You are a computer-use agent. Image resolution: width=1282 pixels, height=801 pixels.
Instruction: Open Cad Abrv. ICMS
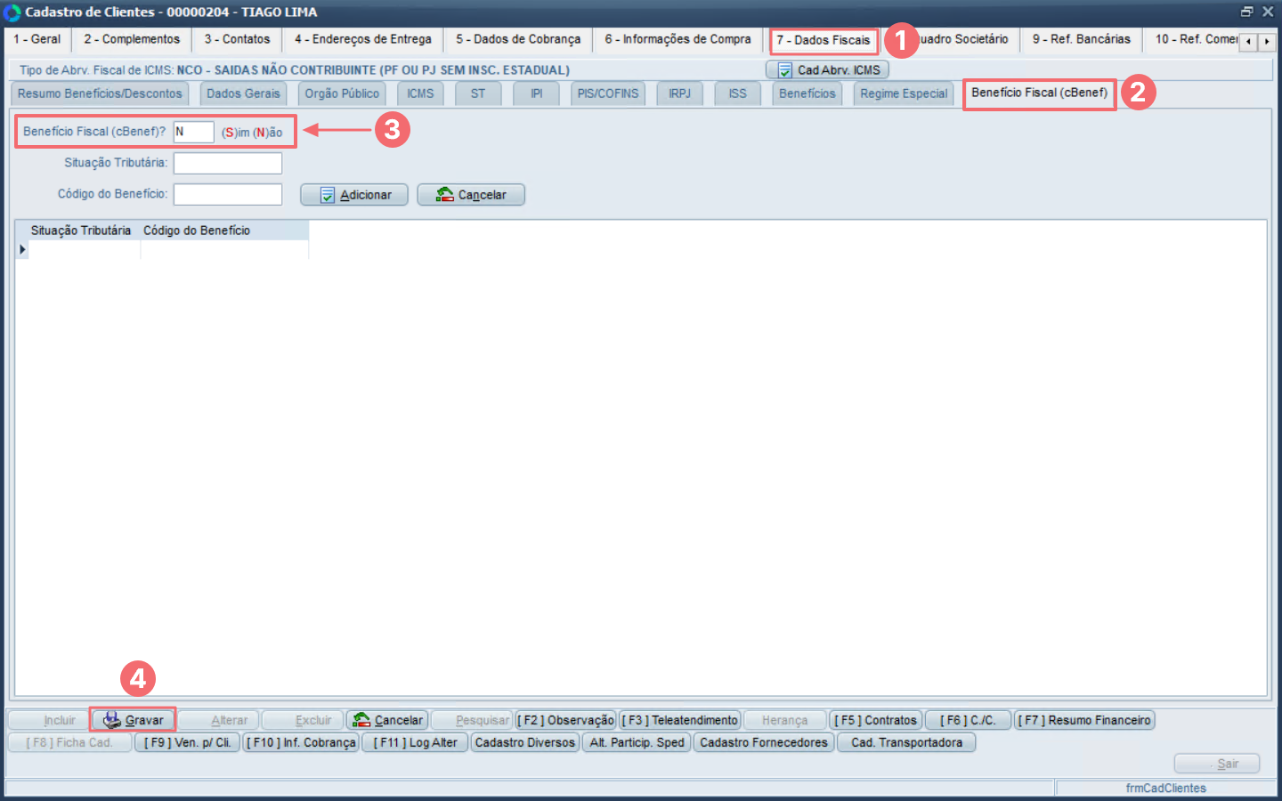coord(827,70)
